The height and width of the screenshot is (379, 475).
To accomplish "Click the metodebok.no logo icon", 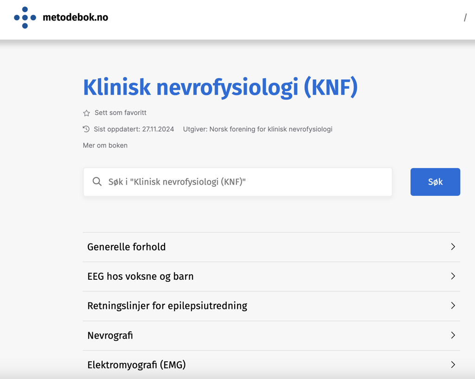I will (24, 17).
